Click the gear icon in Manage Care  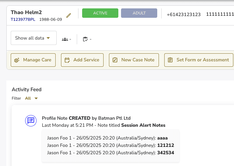(x=17, y=60)
